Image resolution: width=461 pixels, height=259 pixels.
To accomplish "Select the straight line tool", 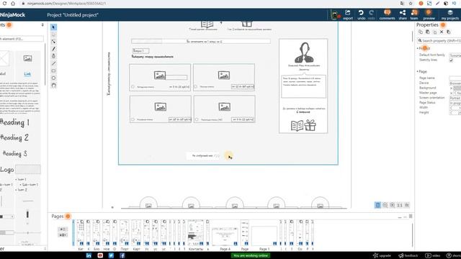I will [53, 63].
